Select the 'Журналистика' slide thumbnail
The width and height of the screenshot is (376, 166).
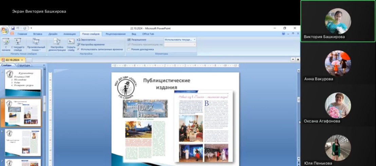click(23, 83)
